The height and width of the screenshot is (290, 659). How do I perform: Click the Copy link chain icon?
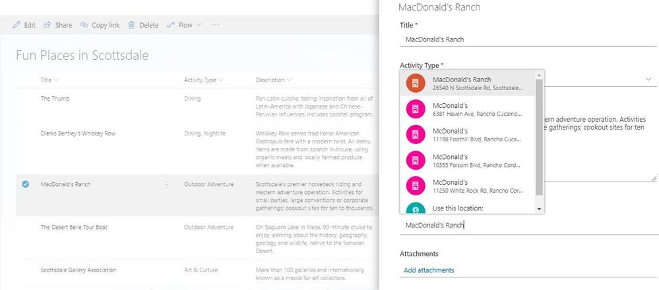point(84,25)
